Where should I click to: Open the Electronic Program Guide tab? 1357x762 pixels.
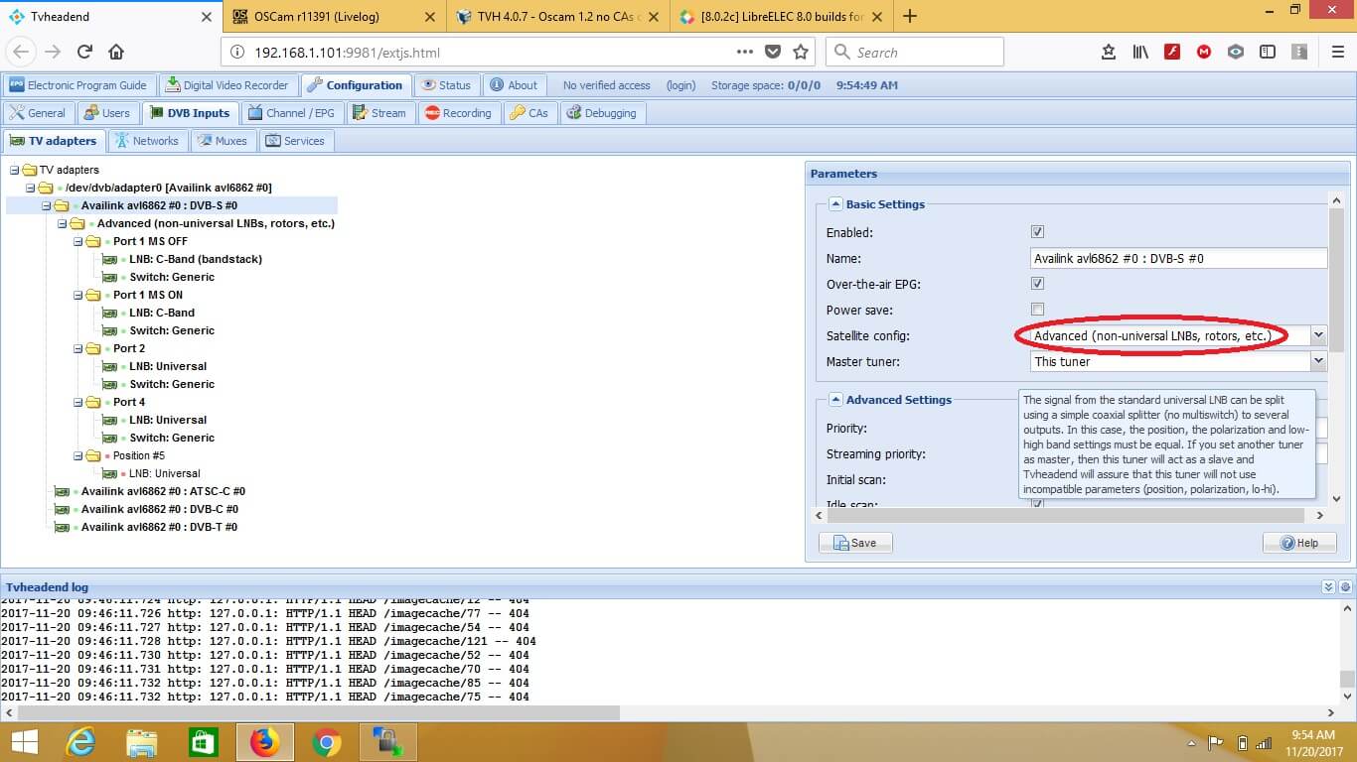(77, 85)
